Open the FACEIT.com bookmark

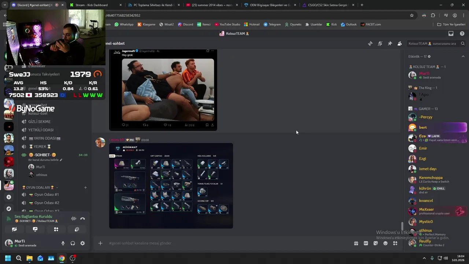(370, 25)
